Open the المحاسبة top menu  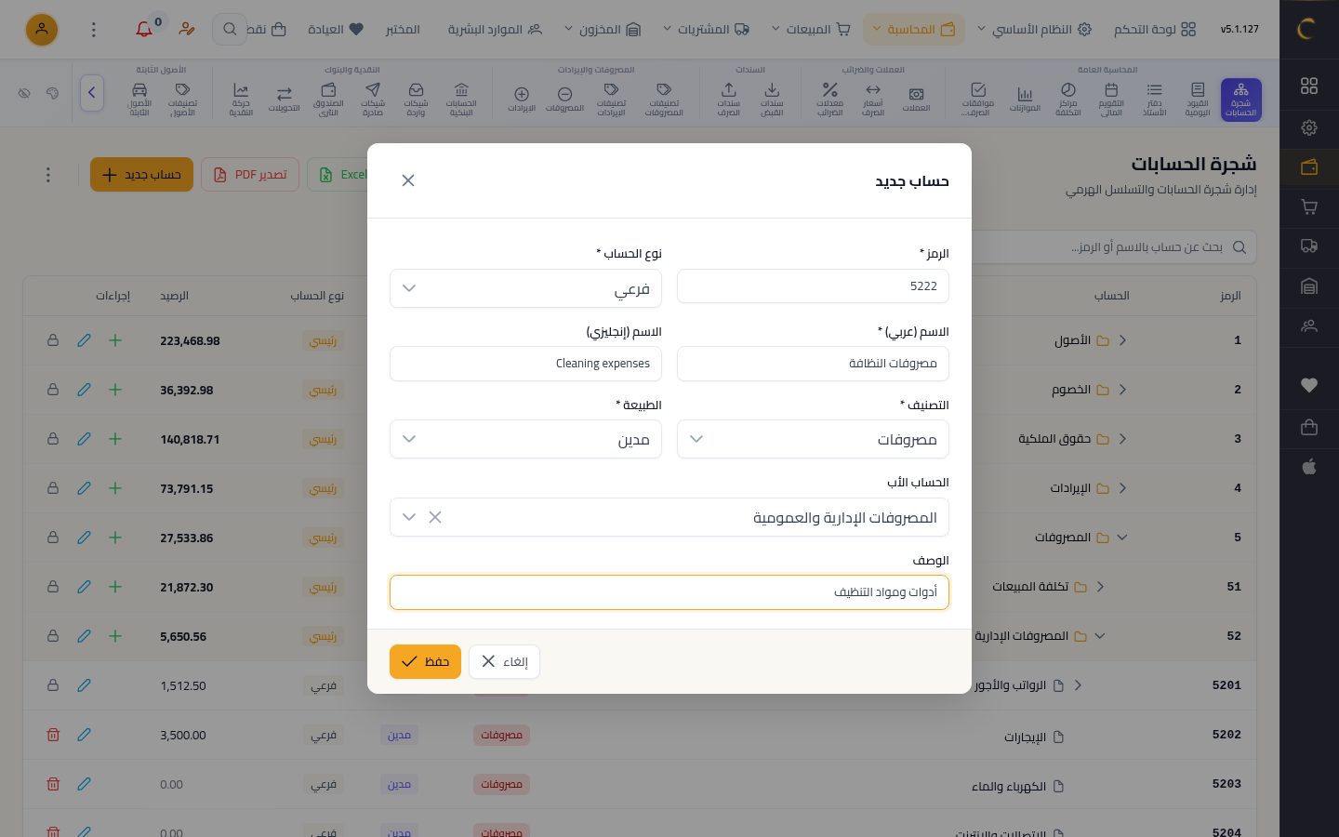913,30
